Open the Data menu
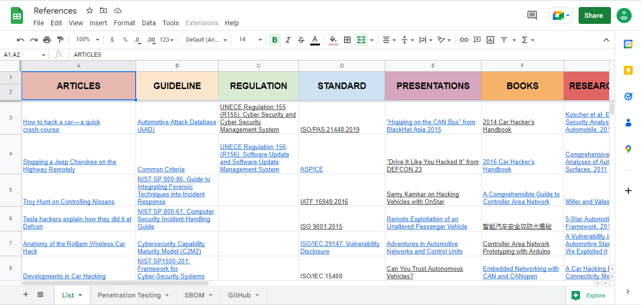This screenshot has width=641, height=305. (x=149, y=23)
